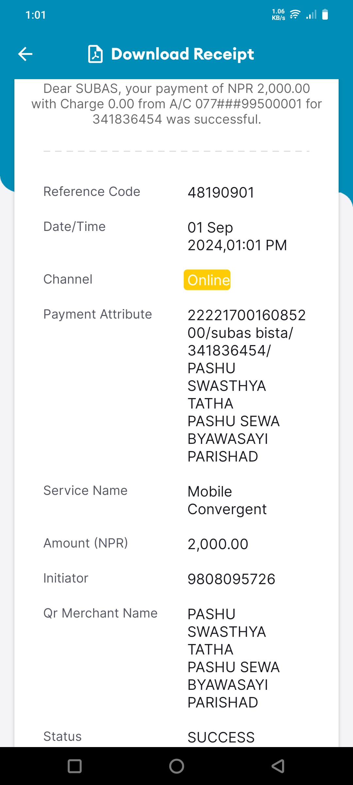Tap the amount value 2,000.00
The height and width of the screenshot is (785, 353).
pos(218,544)
